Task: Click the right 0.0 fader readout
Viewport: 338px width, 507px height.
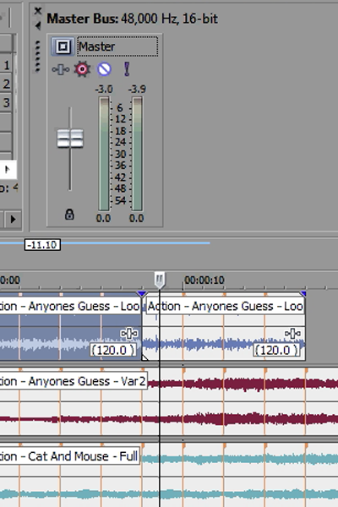Action: 137,218
